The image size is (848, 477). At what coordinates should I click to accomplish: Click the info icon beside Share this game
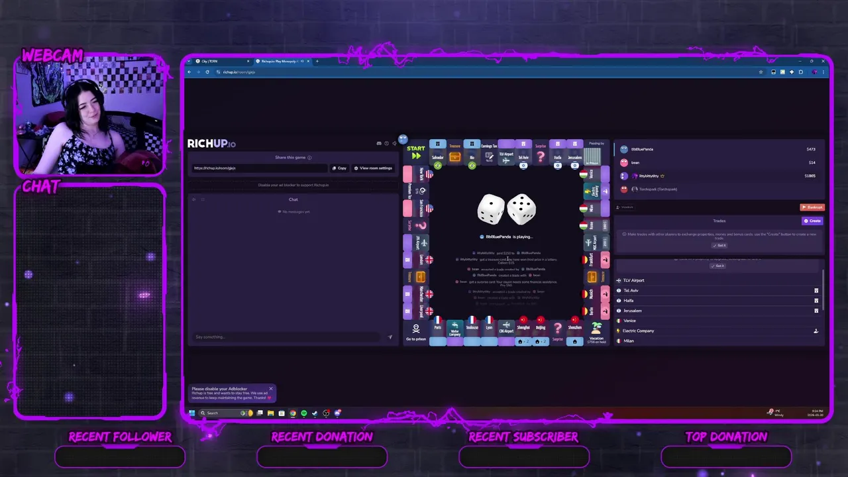coord(309,158)
